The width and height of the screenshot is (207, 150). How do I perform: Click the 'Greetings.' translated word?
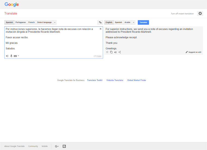[111, 48]
